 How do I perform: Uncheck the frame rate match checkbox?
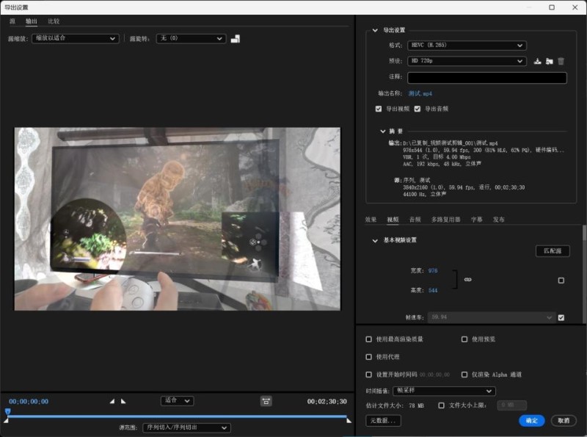click(561, 317)
